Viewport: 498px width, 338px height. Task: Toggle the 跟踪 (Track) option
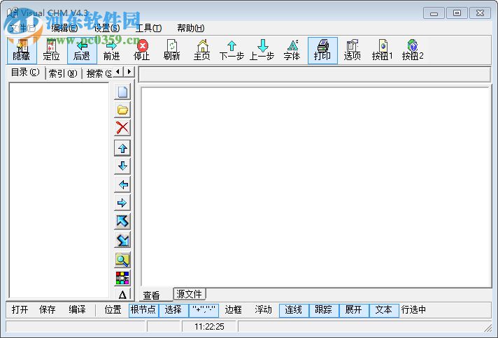coord(324,310)
